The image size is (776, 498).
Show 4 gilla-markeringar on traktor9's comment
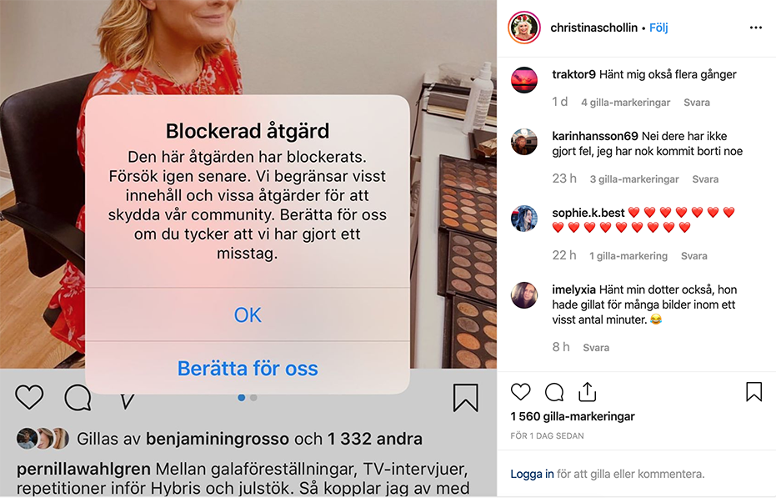625,103
